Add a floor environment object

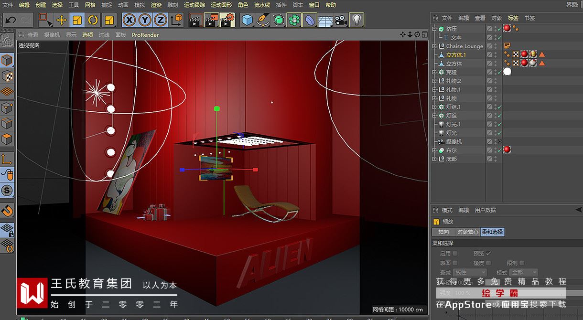tap(325, 20)
